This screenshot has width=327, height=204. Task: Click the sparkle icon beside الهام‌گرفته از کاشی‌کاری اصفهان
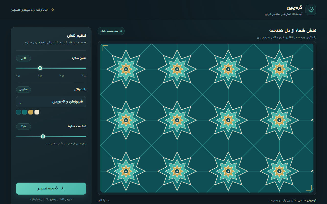click(53, 10)
